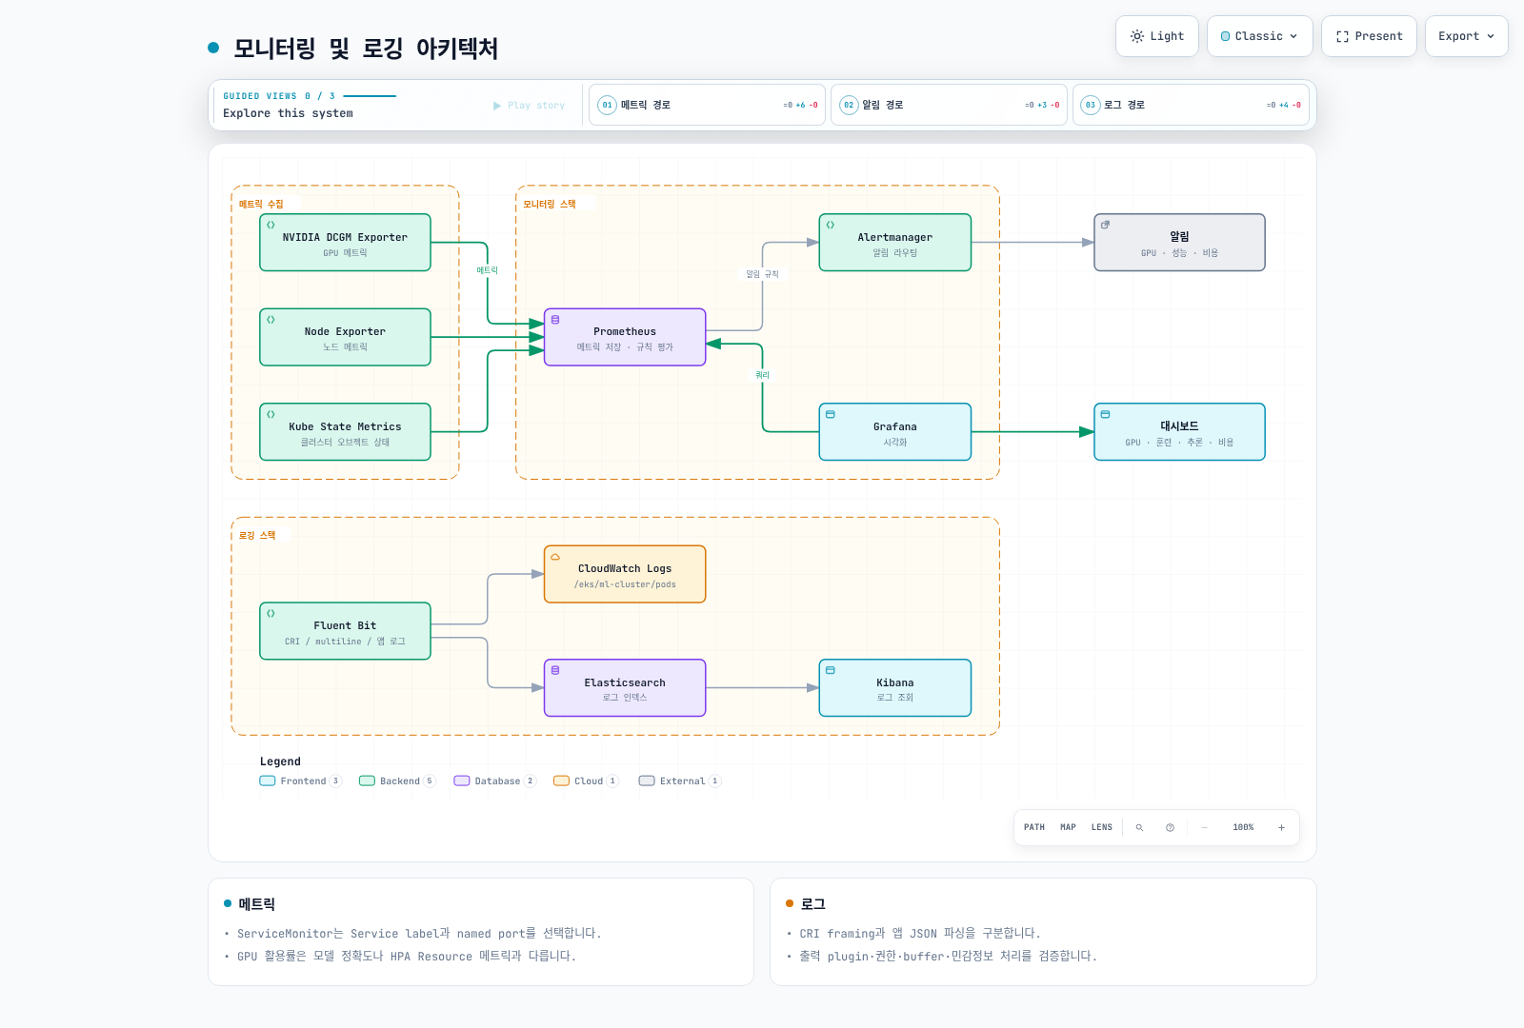
Task: Select the Kibana node
Action: click(895, 688)
